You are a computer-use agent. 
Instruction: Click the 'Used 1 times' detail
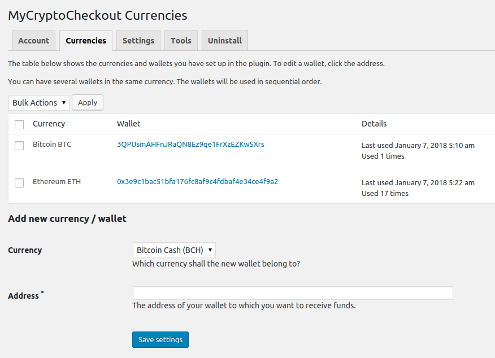click(x=383, y=156)
